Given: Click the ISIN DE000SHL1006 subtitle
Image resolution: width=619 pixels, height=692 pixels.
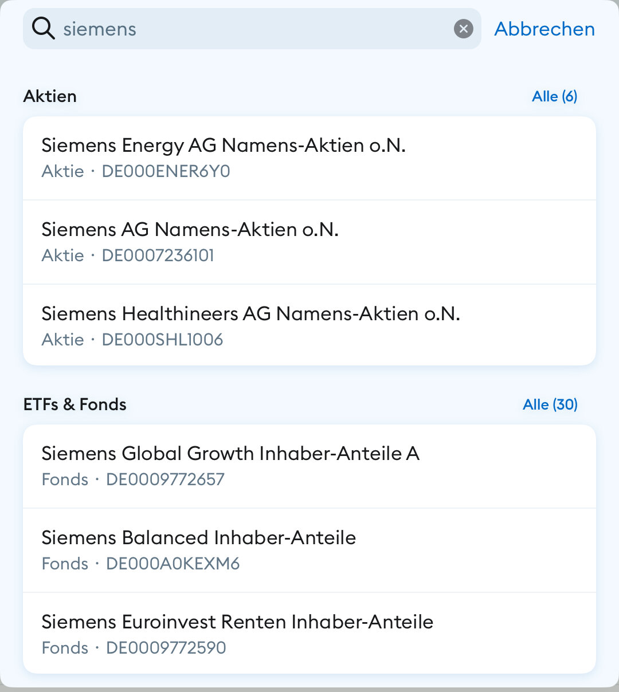Looking at the screenshot, I should pyautogui.click(x=162, y=340).
